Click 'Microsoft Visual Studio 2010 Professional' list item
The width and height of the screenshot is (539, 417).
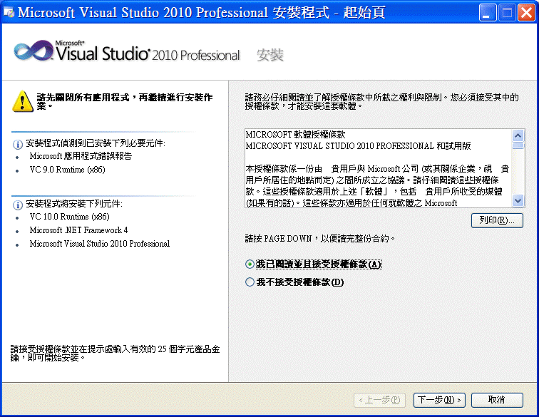[x=100, y=244]
